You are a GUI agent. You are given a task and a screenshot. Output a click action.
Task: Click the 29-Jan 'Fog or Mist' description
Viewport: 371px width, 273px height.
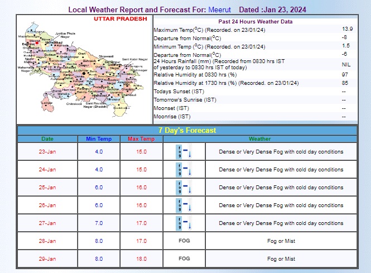tap(281, 259)
